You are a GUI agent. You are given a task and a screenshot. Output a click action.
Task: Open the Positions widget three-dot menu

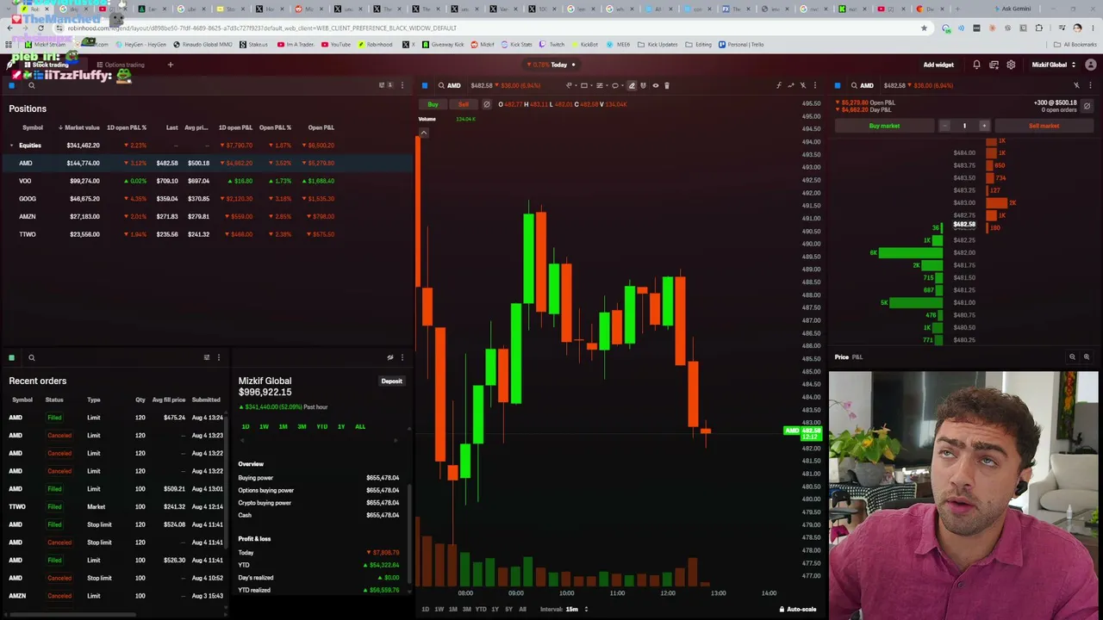pos(402,85)
